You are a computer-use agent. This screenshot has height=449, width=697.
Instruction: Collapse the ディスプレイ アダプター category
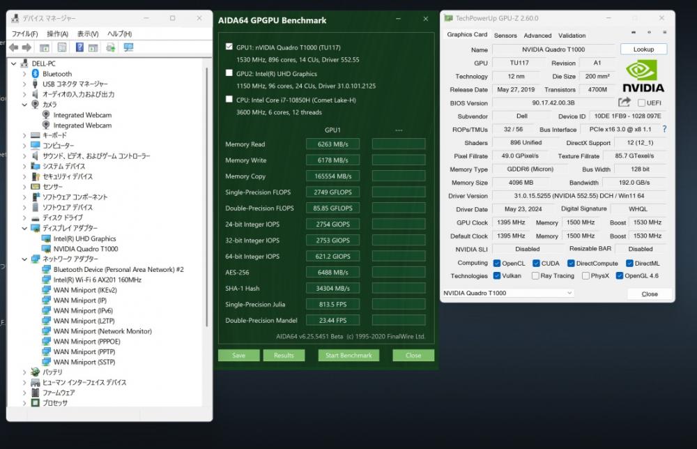24,228
